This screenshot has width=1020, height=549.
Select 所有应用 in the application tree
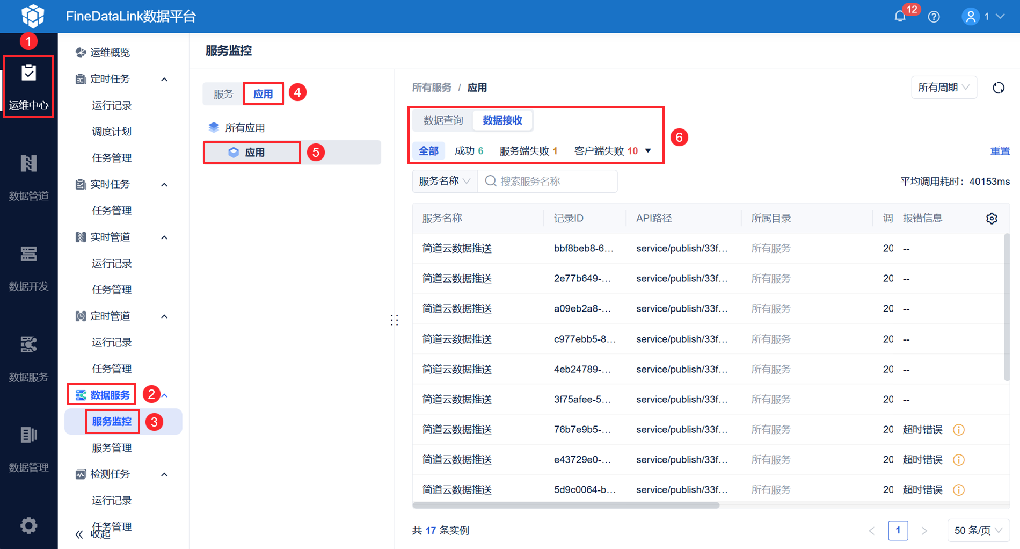tap(245, 128)
